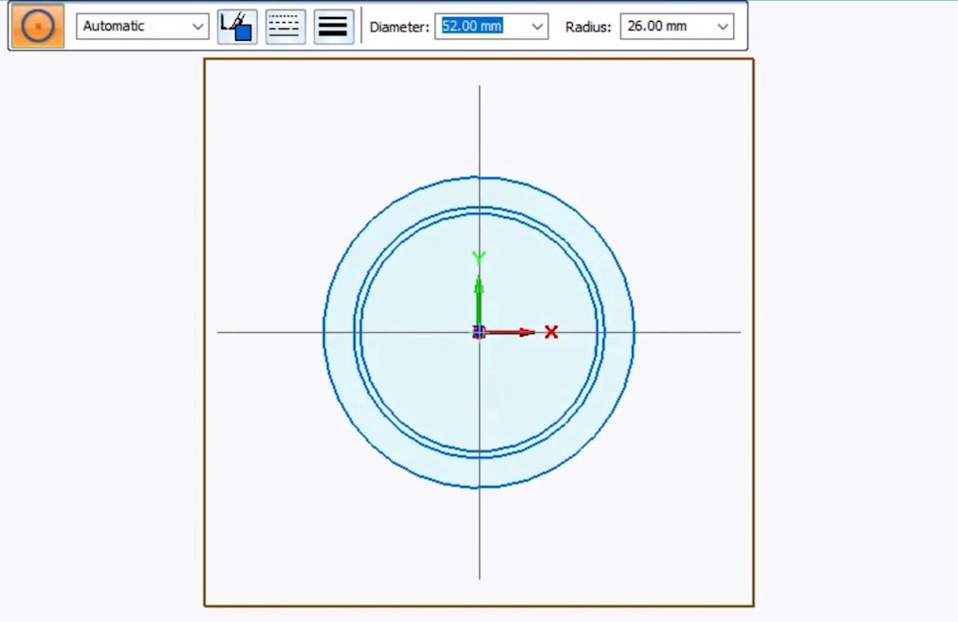
Task: Expand the Diameter value dropdown arrow
Action: click(x=537, y=27)
